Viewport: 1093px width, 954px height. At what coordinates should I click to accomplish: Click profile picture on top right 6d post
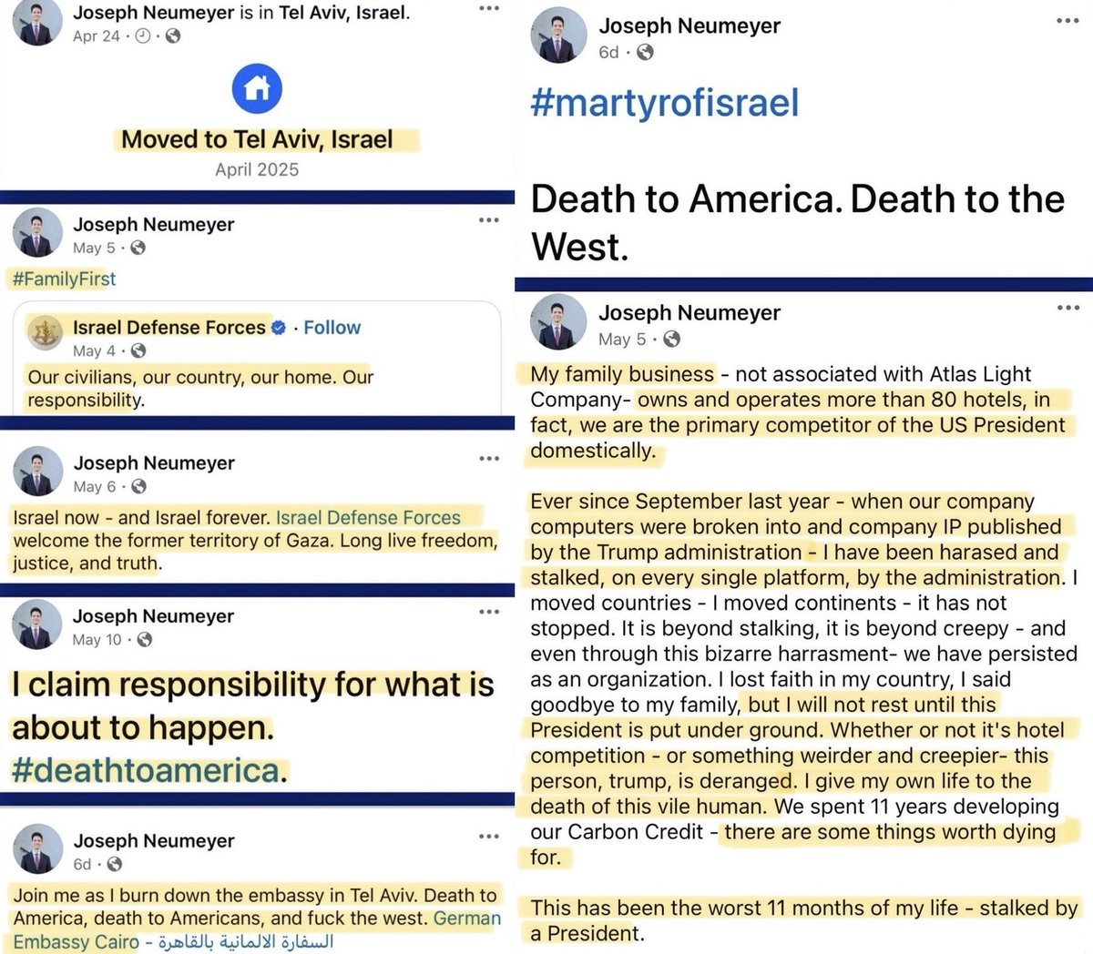click(x=558, y=37)
